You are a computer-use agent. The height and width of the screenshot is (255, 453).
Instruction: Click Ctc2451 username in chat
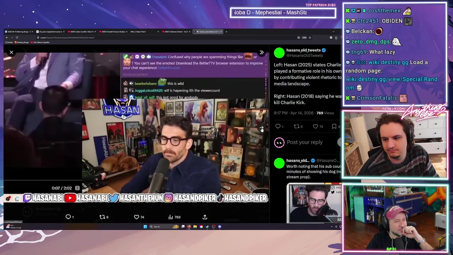368,21
